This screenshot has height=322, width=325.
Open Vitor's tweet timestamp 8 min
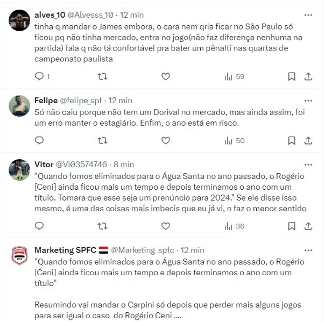click(x=124, y=164)
